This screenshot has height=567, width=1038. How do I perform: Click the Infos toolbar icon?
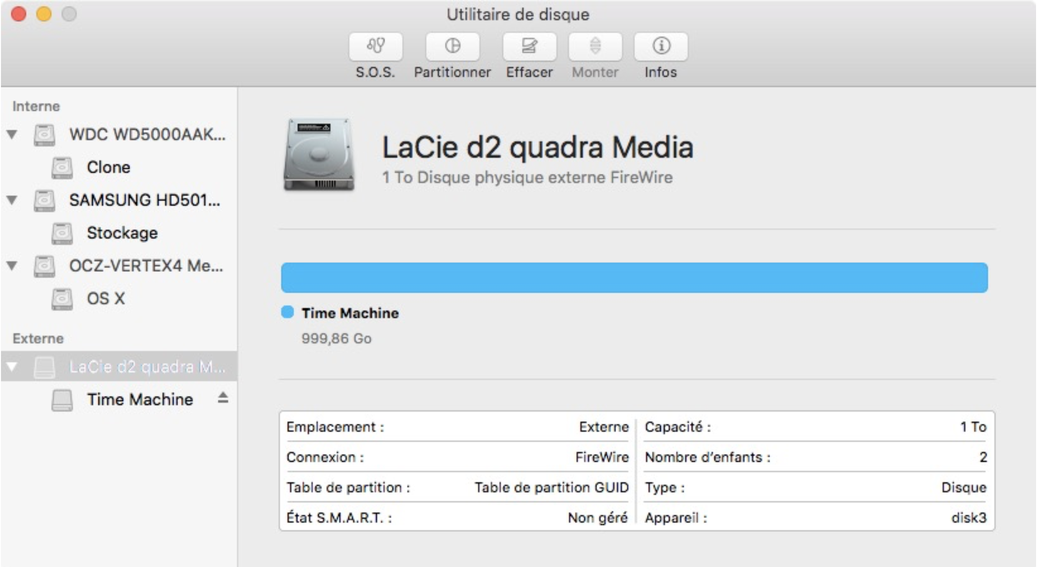click(660, 47)
